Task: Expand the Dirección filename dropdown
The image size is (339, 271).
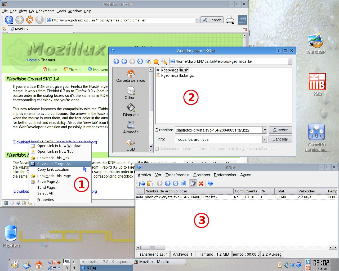Action: [265, 130]
